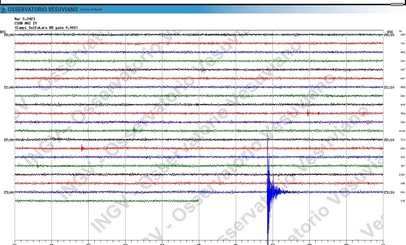Click the 23:10 time label on right
Screen dimensions: 406x245
coord(389,192)
